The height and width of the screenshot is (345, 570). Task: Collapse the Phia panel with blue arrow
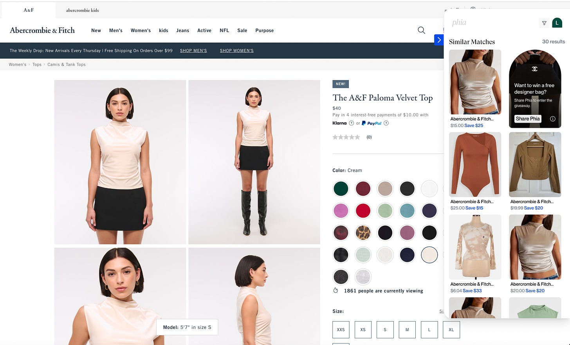click(x=439, y=40)
